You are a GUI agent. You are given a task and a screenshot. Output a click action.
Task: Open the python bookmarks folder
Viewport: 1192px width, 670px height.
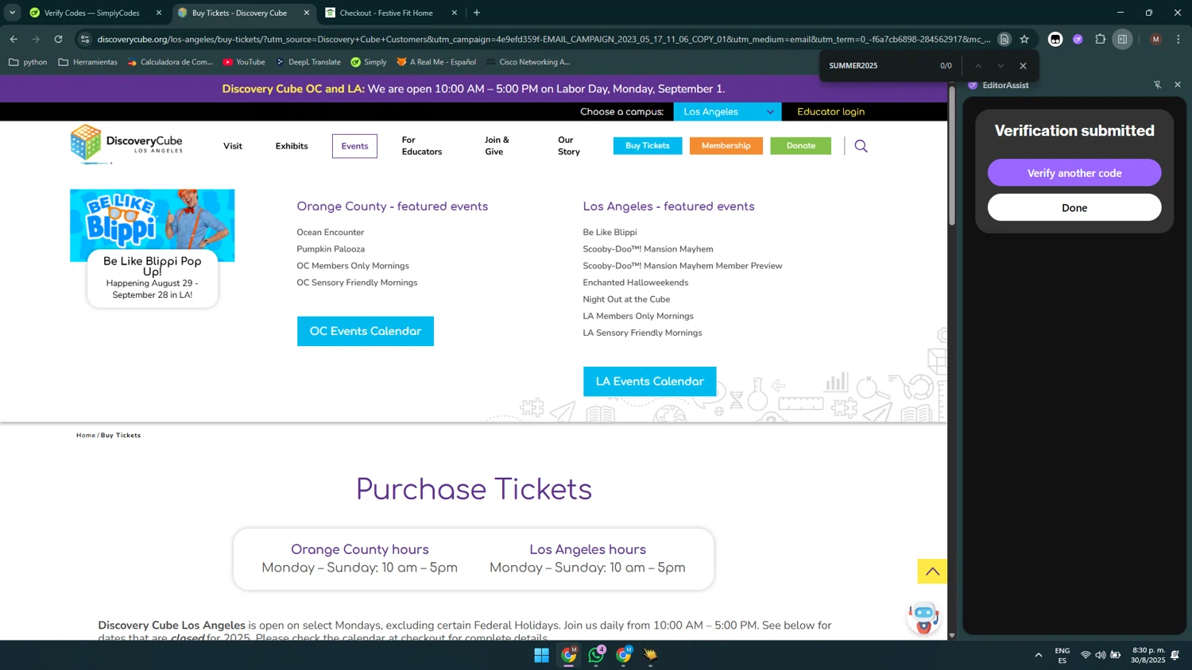click(x=28, y=62)
